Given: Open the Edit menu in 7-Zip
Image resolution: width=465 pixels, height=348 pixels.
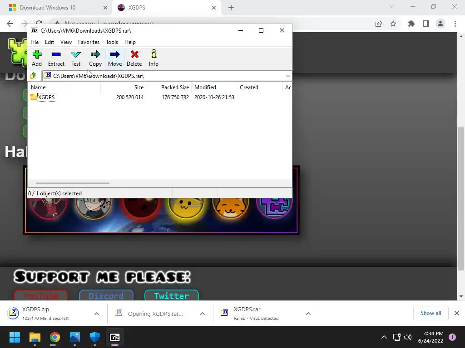Looking at the screenshot, I should tap(49, 42).
